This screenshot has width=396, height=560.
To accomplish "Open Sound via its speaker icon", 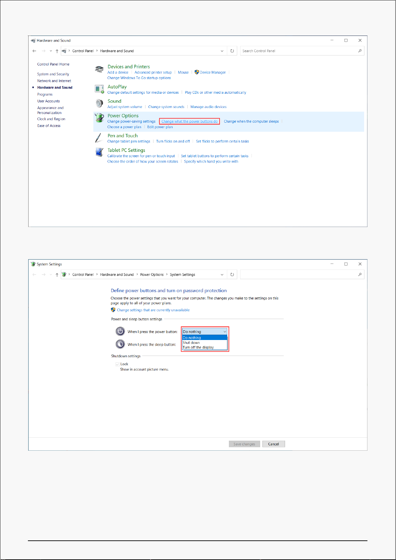I will coord(99,103).
